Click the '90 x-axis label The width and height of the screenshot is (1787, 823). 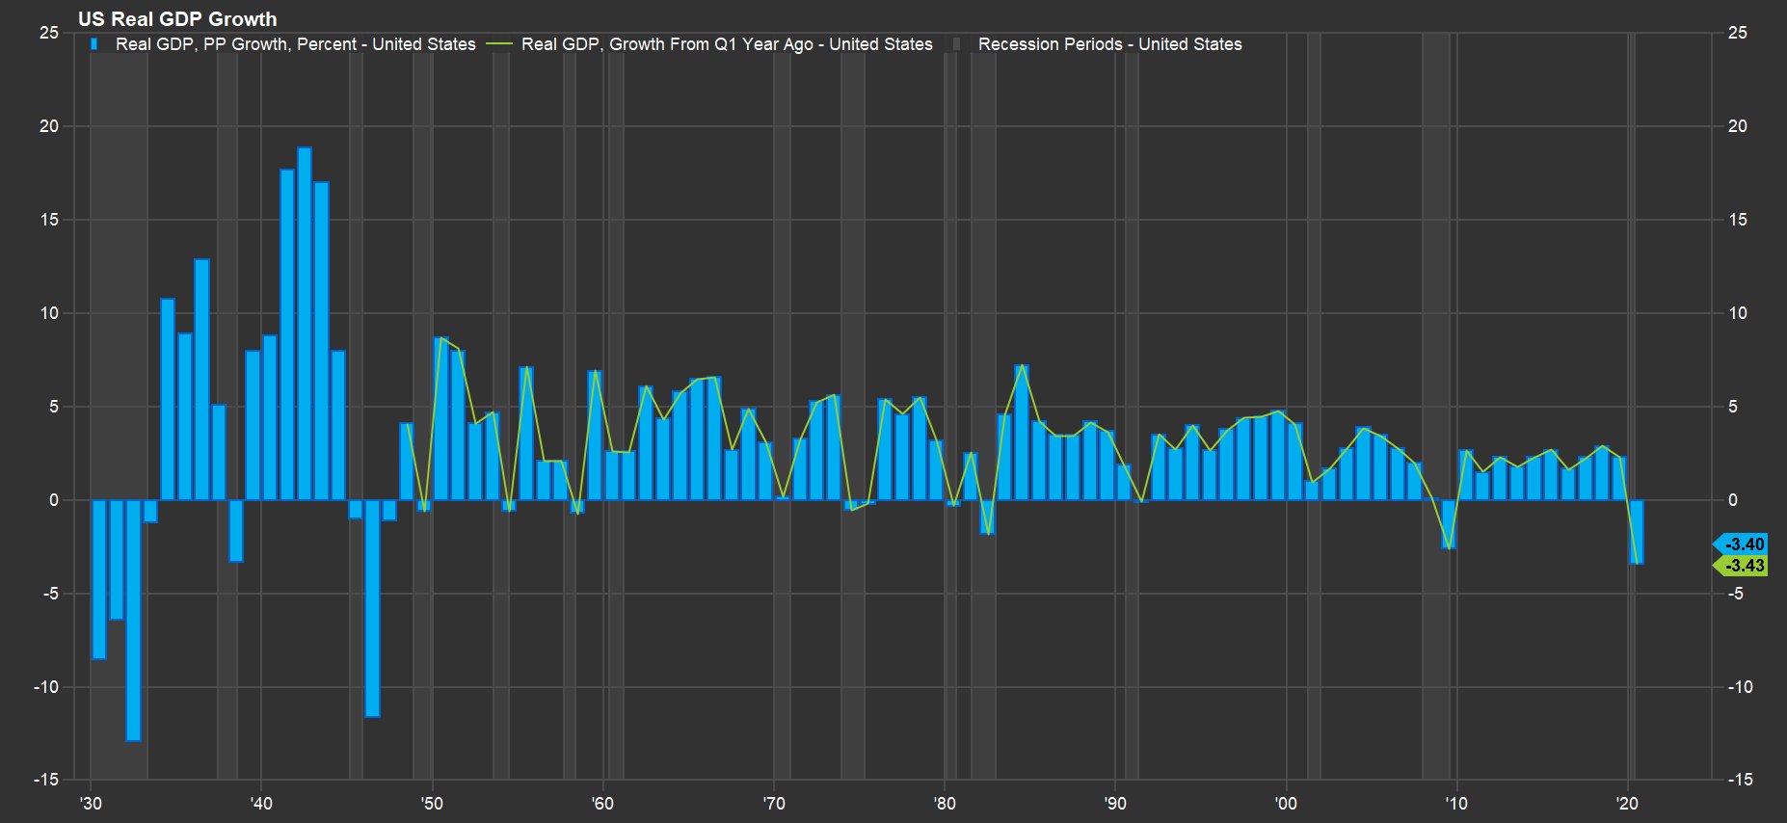point(1115,804)
